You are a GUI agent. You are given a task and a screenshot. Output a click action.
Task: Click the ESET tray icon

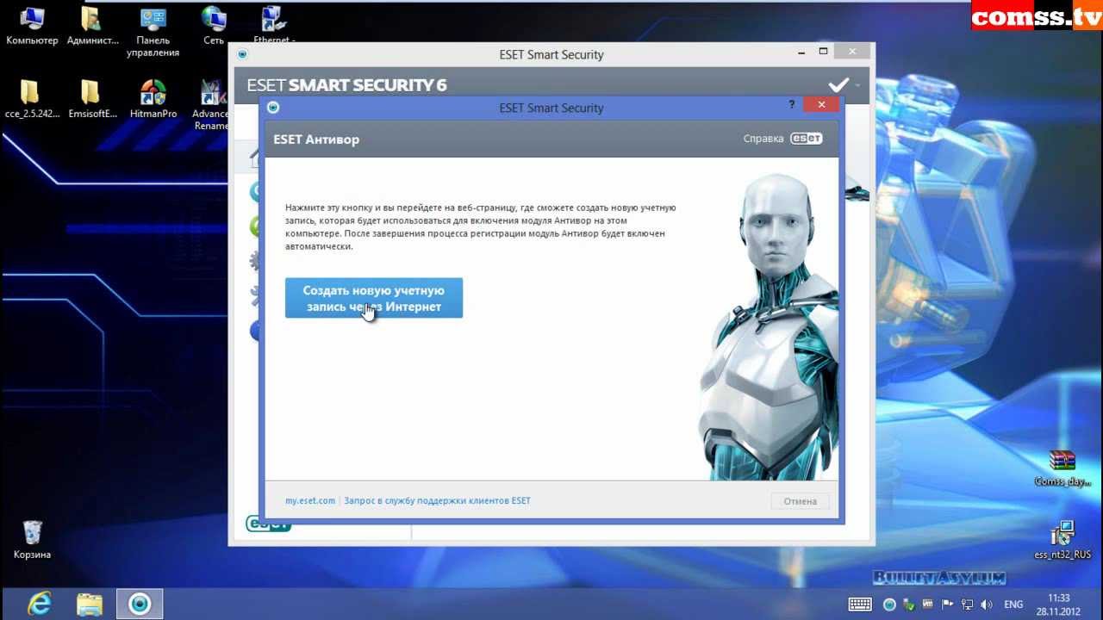tap(889, 604)
